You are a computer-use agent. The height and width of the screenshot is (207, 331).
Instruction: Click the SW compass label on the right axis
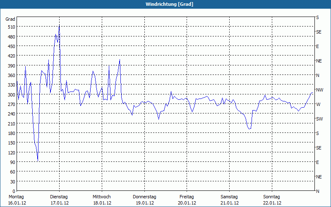[319, 119]
